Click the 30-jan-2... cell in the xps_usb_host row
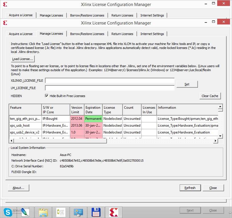 pyautogui.click(x=93, y=126)
